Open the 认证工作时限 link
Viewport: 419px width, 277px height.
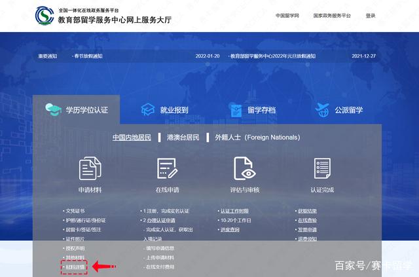234,211
